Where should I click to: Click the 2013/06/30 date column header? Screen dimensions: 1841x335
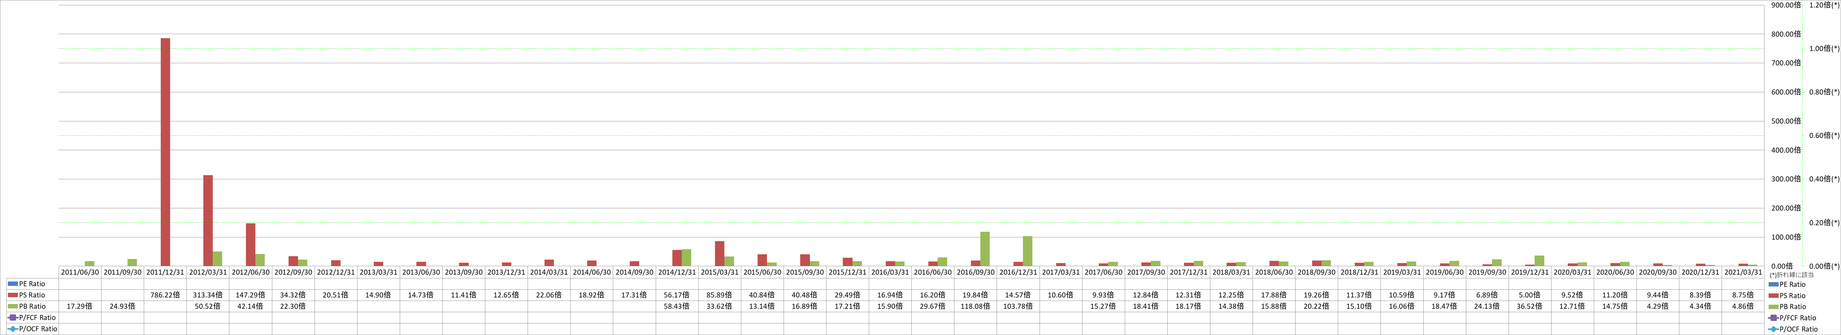tap(421, 272)
